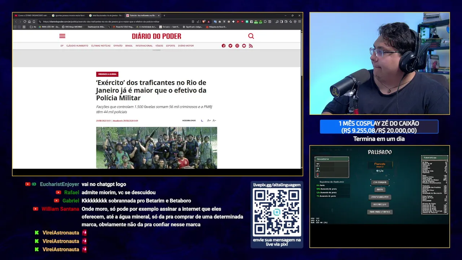Click the Diário do Poder logo
The height and width of the screenshot is (260, 462).
(156, 36)
